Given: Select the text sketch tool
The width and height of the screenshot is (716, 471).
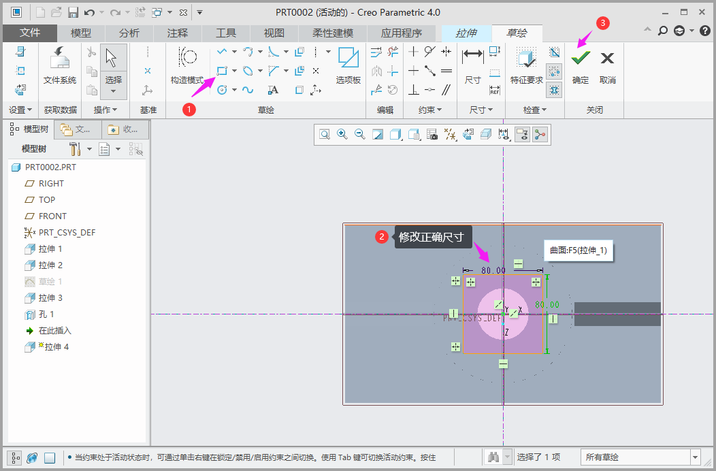Looking at the screenshot, I should pos(273,90).
